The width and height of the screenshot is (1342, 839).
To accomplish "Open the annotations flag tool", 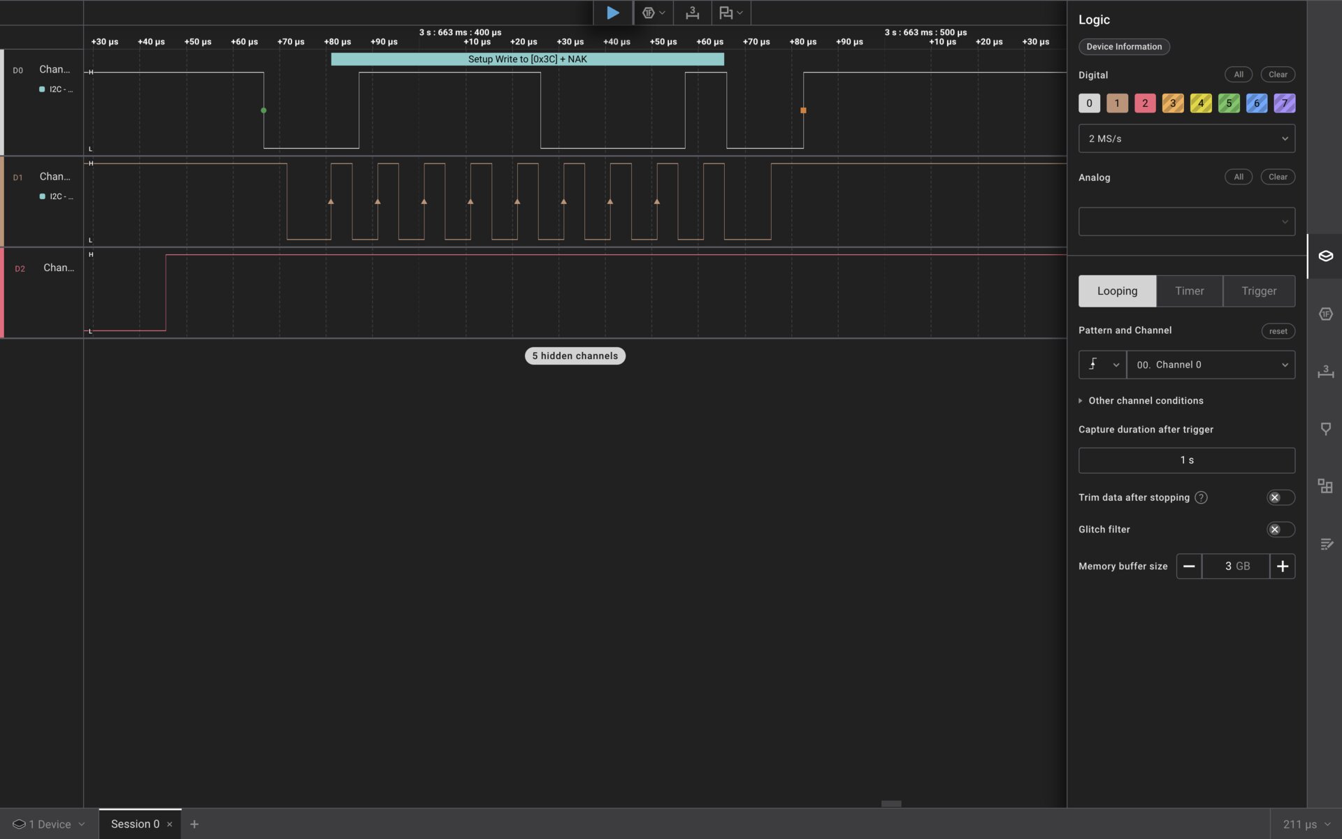I will click(730, 13).
